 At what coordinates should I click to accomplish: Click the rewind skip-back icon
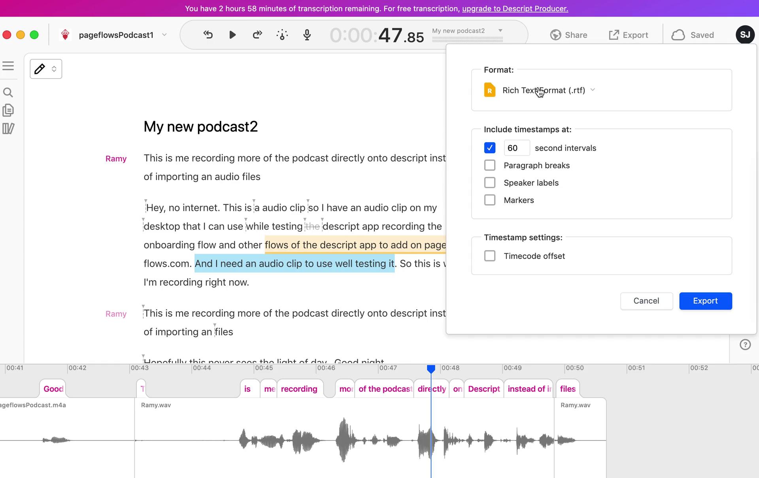point(208,35)
